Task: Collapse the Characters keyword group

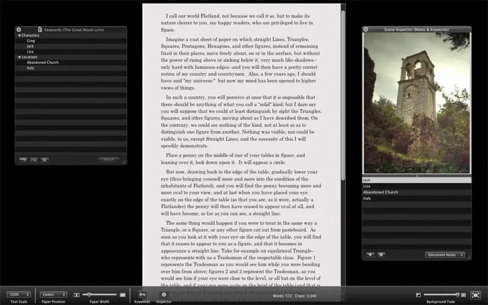Action: pyautogui.click(x=19, y=35)
